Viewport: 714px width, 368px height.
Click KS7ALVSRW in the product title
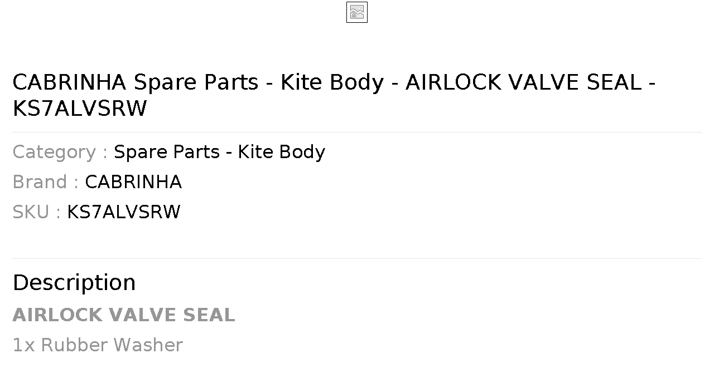point(80,109)
